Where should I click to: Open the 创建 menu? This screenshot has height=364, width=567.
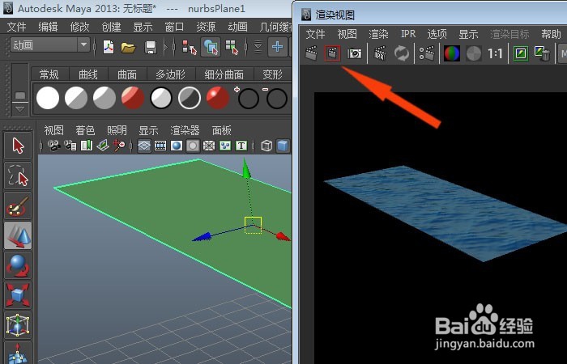click(x=111, y=27)
